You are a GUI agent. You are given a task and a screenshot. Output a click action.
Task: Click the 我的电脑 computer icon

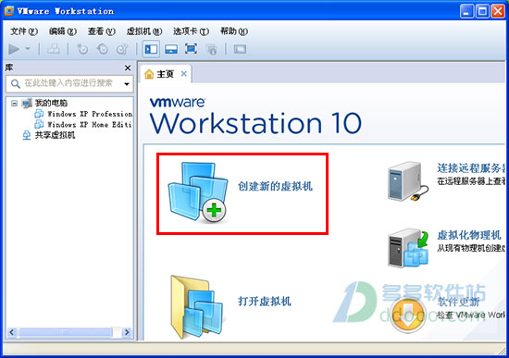tap(27, 104)
